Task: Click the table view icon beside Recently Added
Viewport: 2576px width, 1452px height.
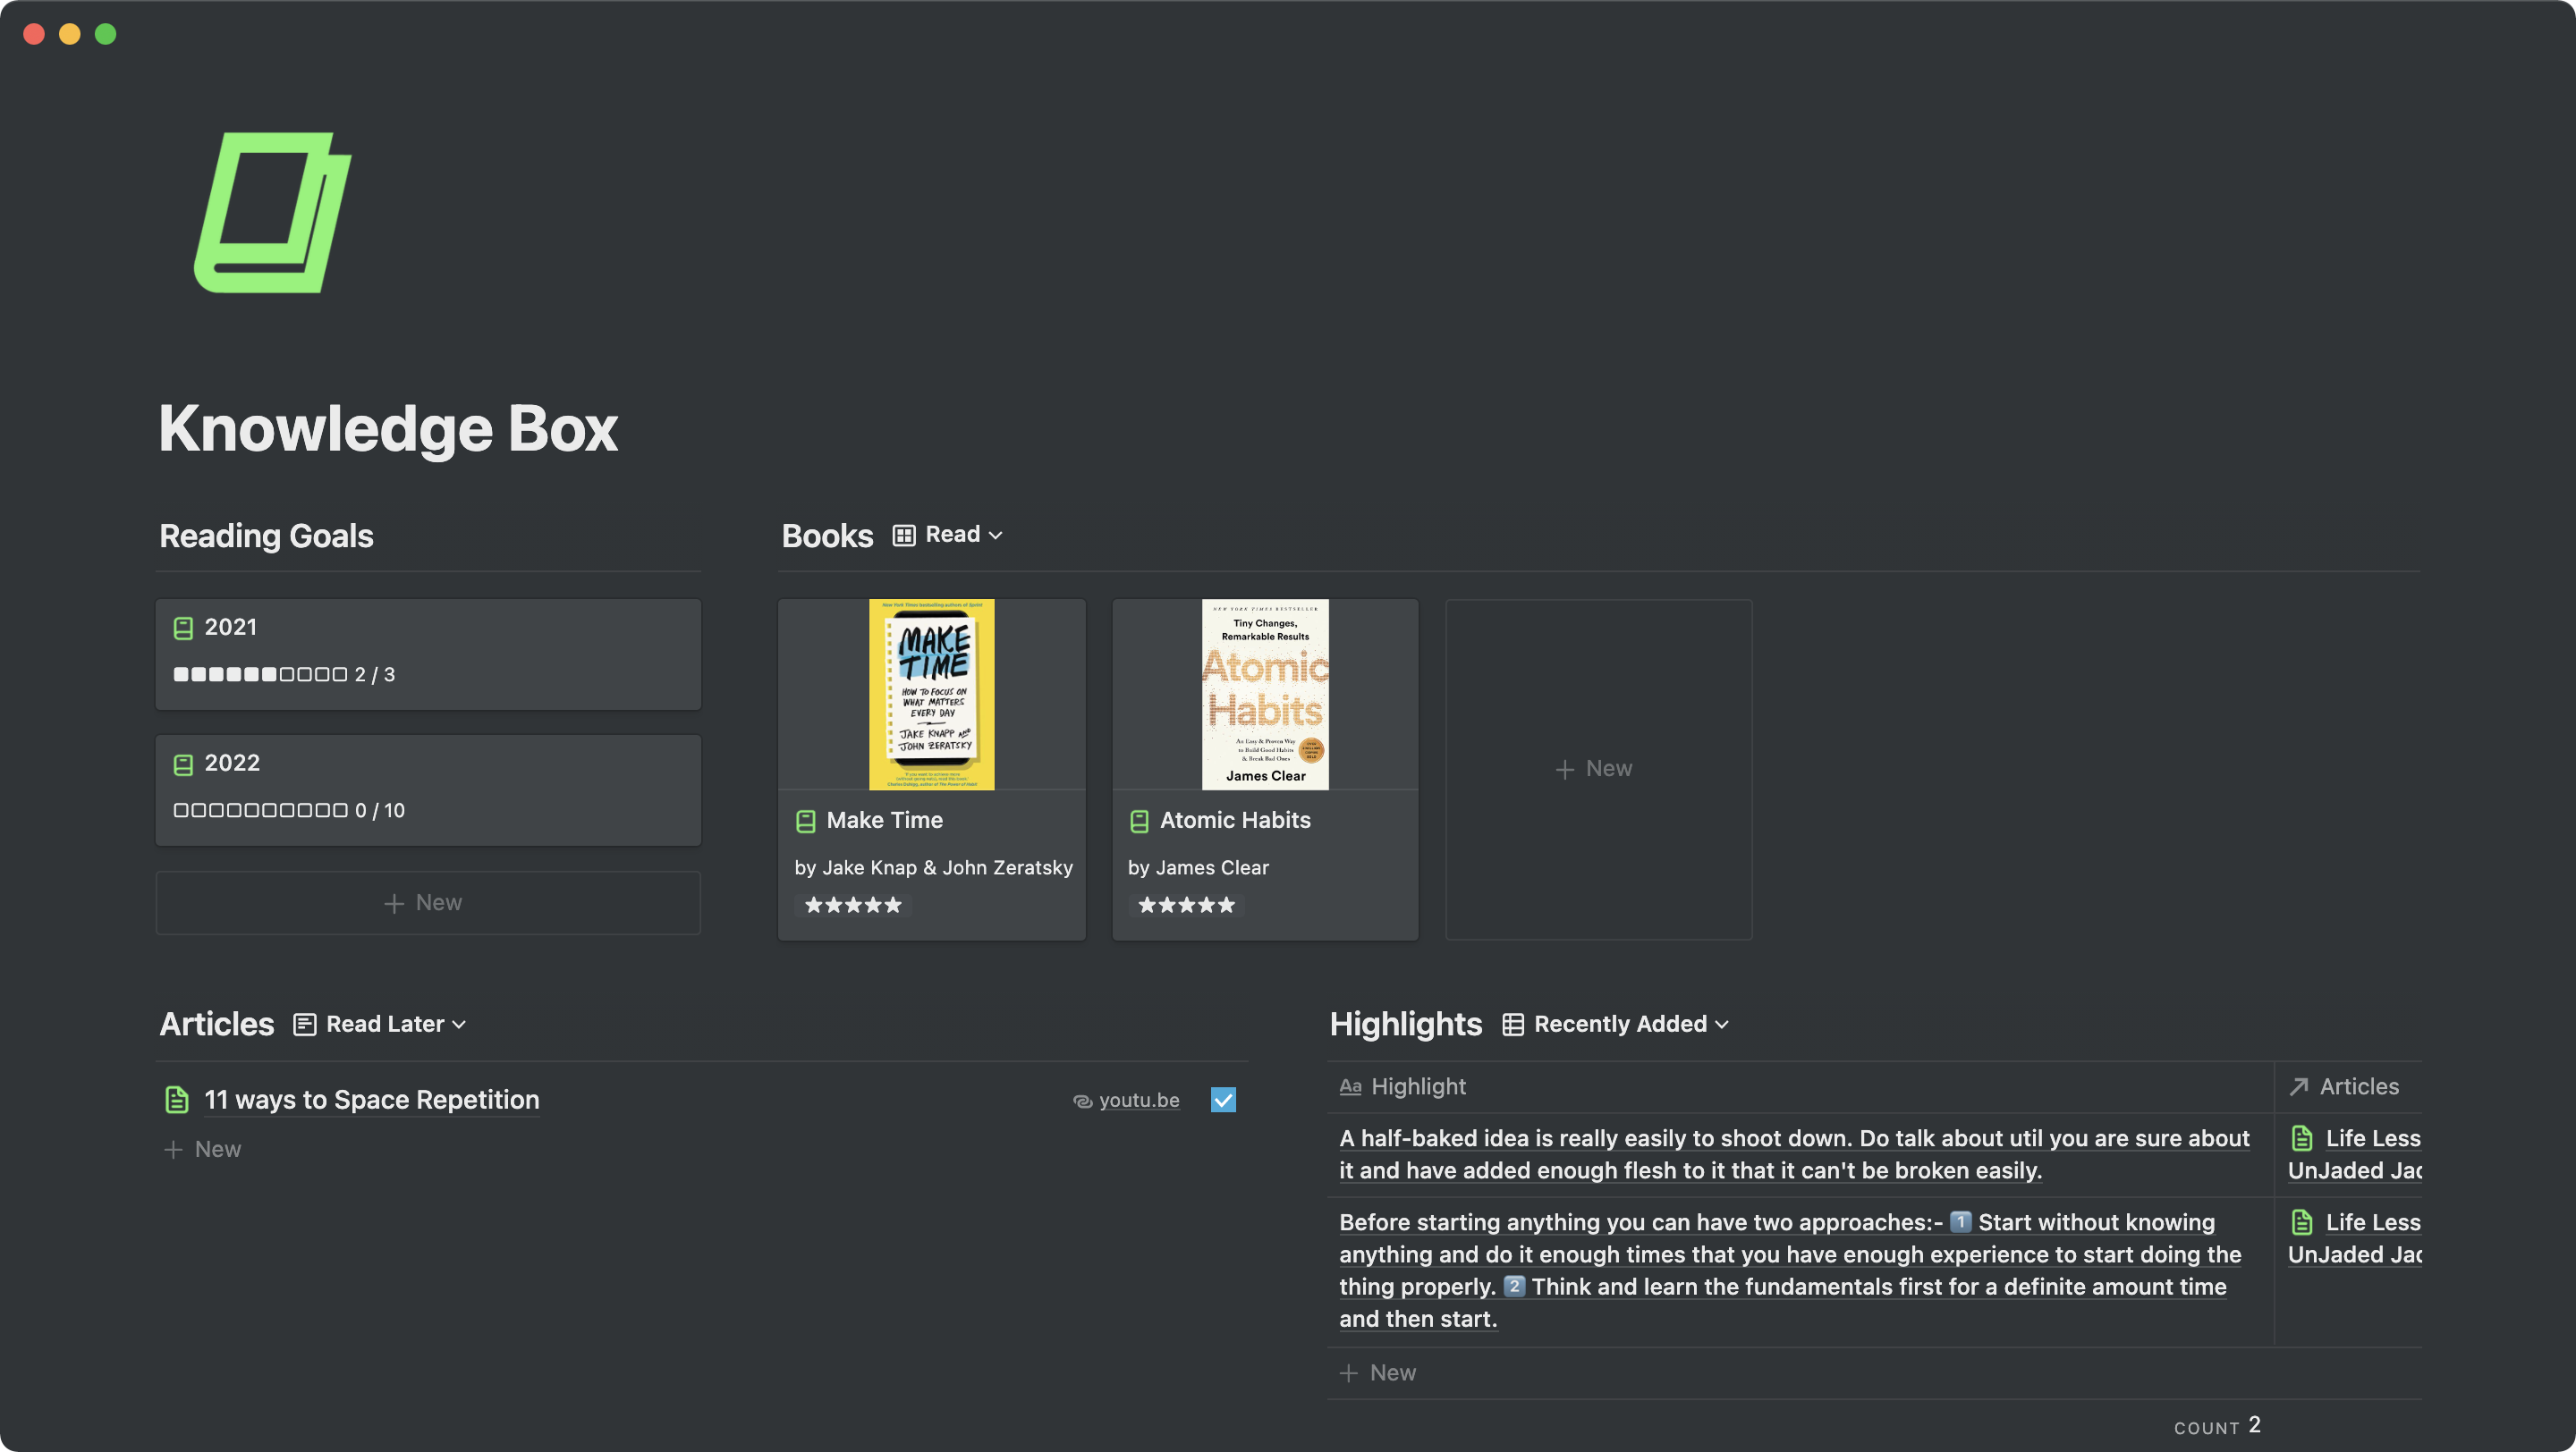Action: (1513, 1025)
